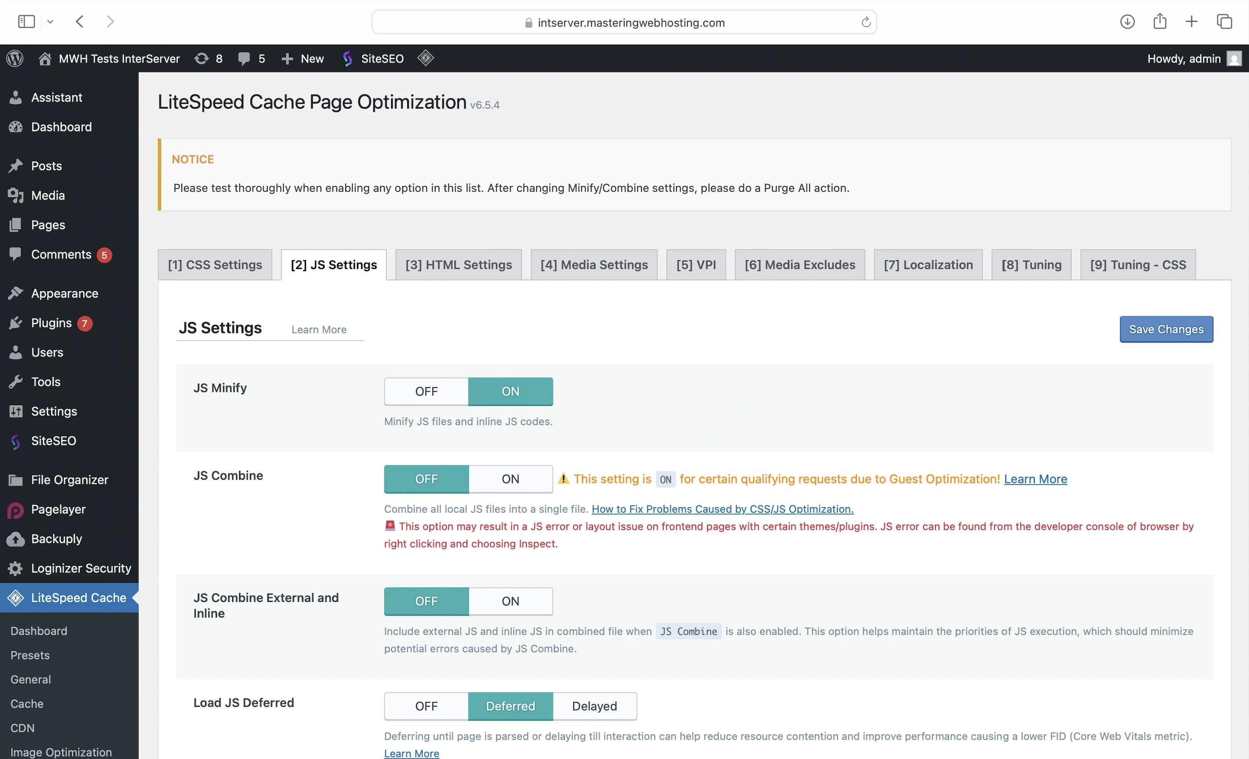Turn JS Minify OFF
This screenshot has height=759, width=1249.
tap(426, 392)
